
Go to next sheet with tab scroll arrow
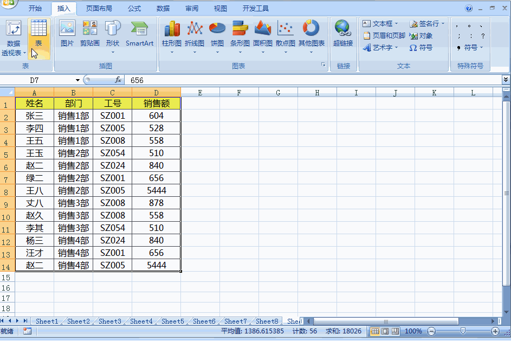click(x=17, y=321)
